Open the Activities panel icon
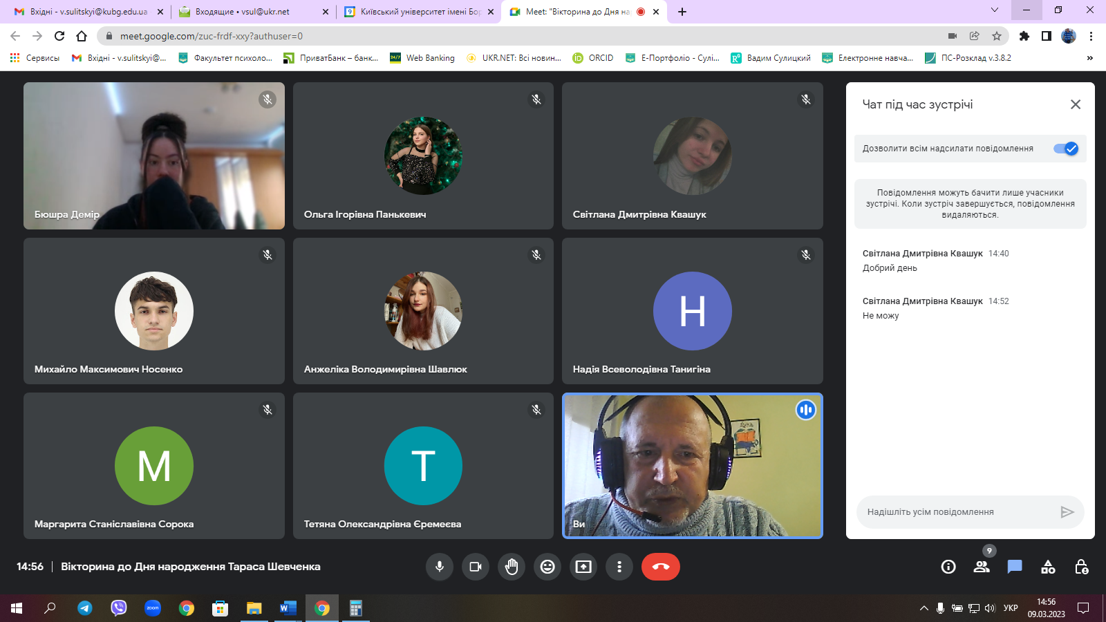This screenshot has width=1106, height=622. click(x=1048, y=567)
